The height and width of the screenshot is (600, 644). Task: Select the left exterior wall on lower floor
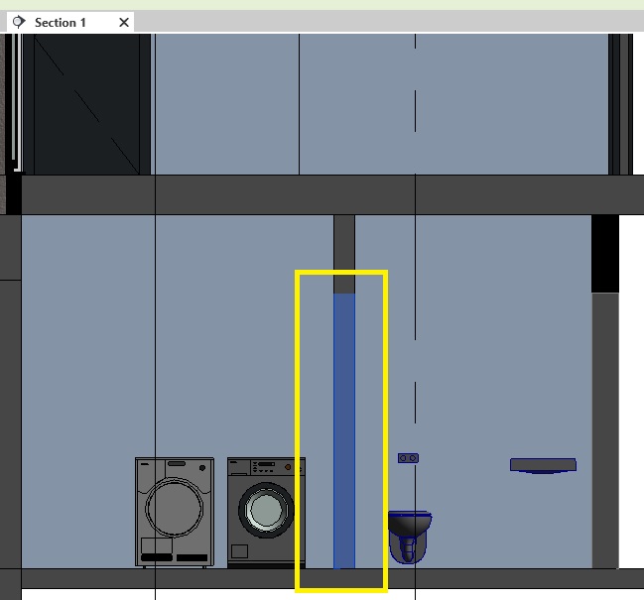pyautogui.click(x=10, y=417)
